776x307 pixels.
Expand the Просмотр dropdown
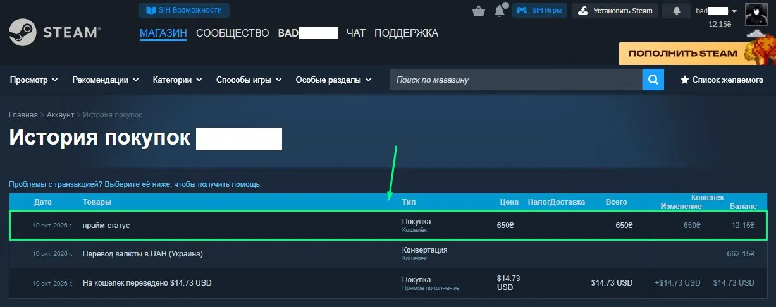pyautogui.click(x=34, y=80)
